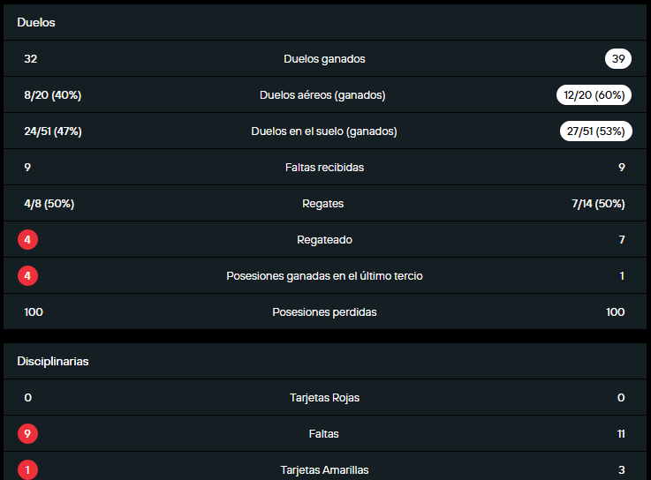Click the Duelos section header
This screenshot has height=480, width=651.
[36, 23]
